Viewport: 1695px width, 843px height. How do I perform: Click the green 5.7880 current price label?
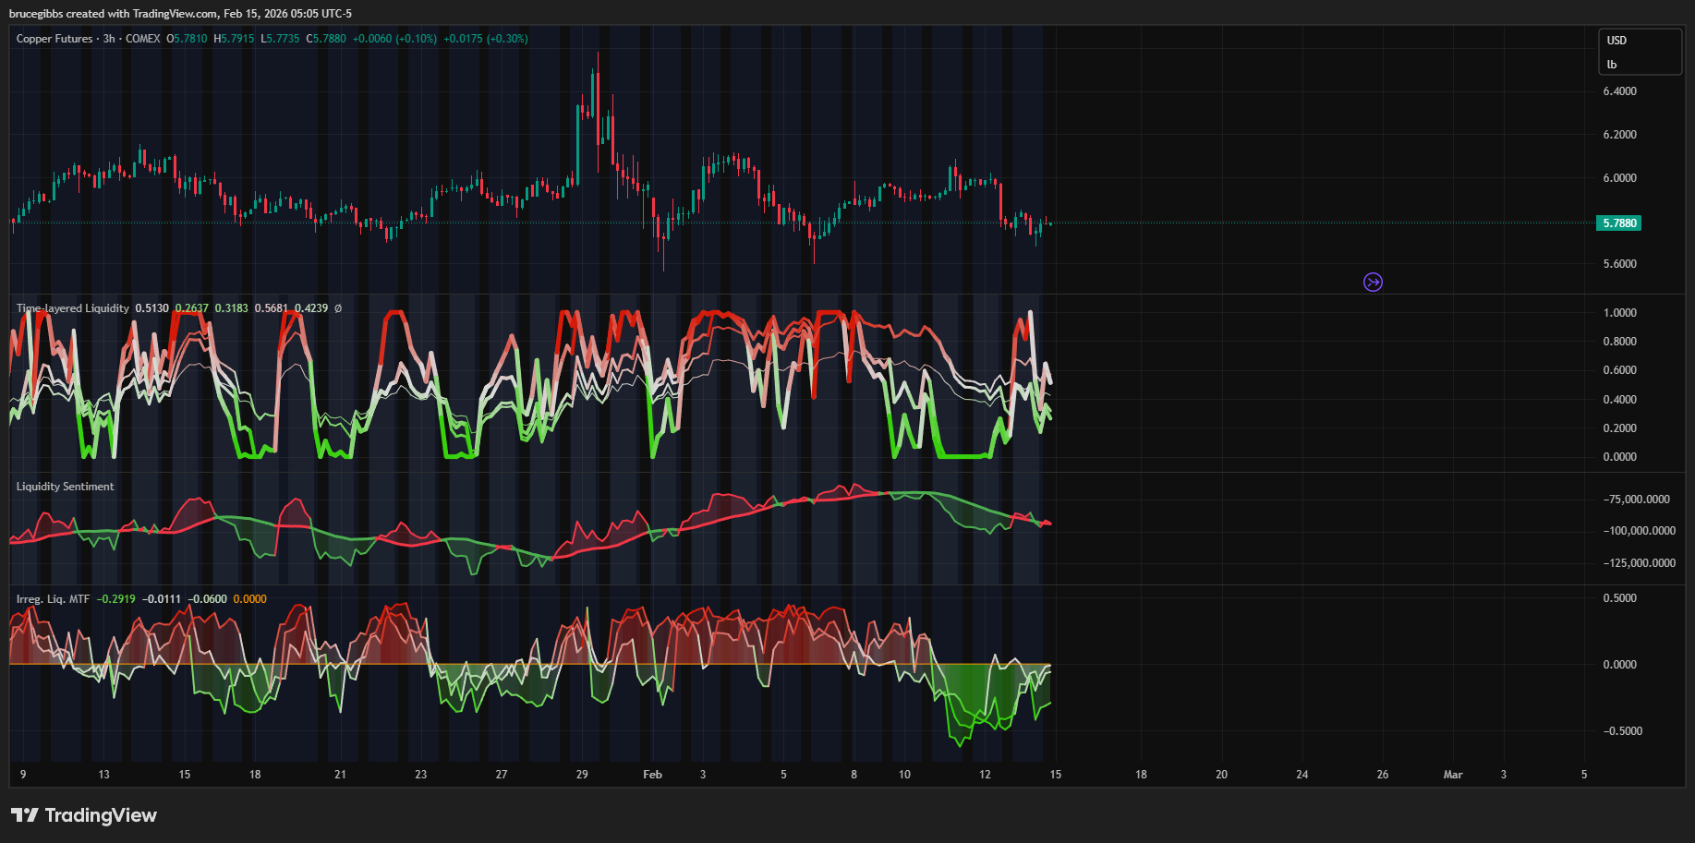point(1618,223)
